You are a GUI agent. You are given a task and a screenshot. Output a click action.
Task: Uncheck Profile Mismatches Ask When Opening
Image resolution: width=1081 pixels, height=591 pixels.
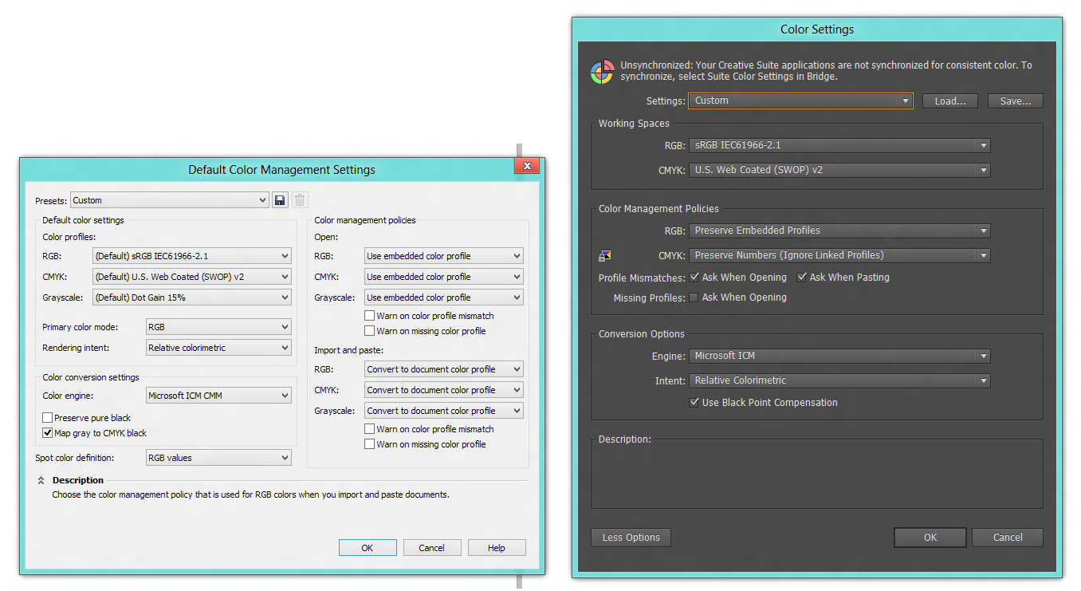click(x=694, y=277)
